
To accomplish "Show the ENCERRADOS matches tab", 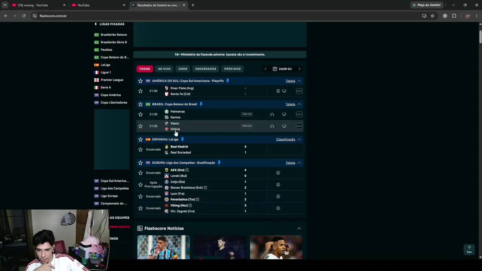I will [206, 69].
